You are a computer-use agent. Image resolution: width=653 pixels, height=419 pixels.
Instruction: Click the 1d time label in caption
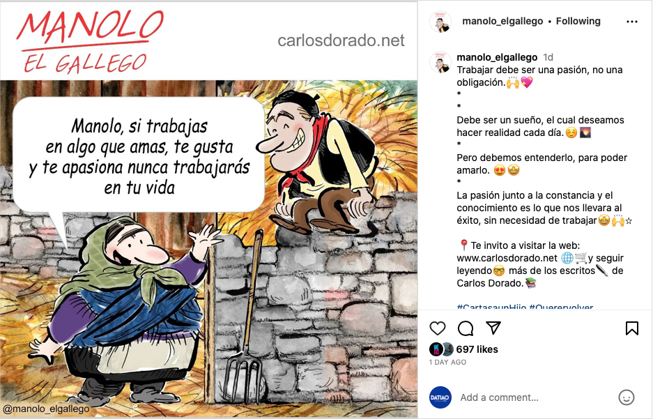tap(548, 57)
